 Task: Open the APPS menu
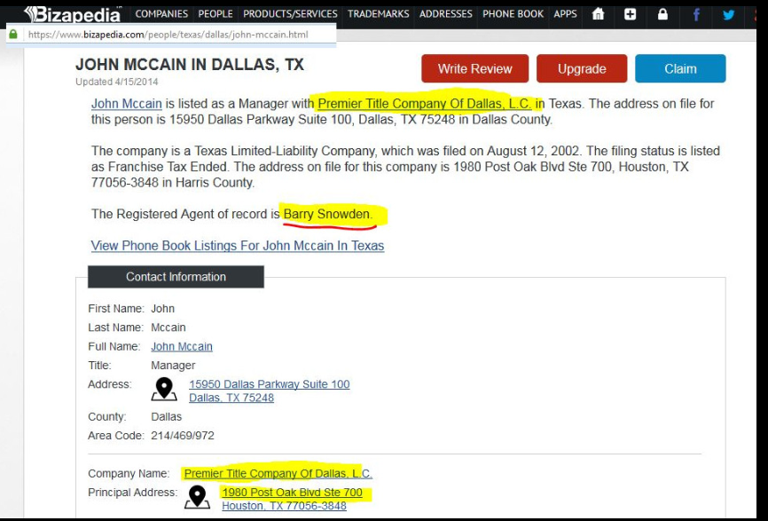click(565, 13)
